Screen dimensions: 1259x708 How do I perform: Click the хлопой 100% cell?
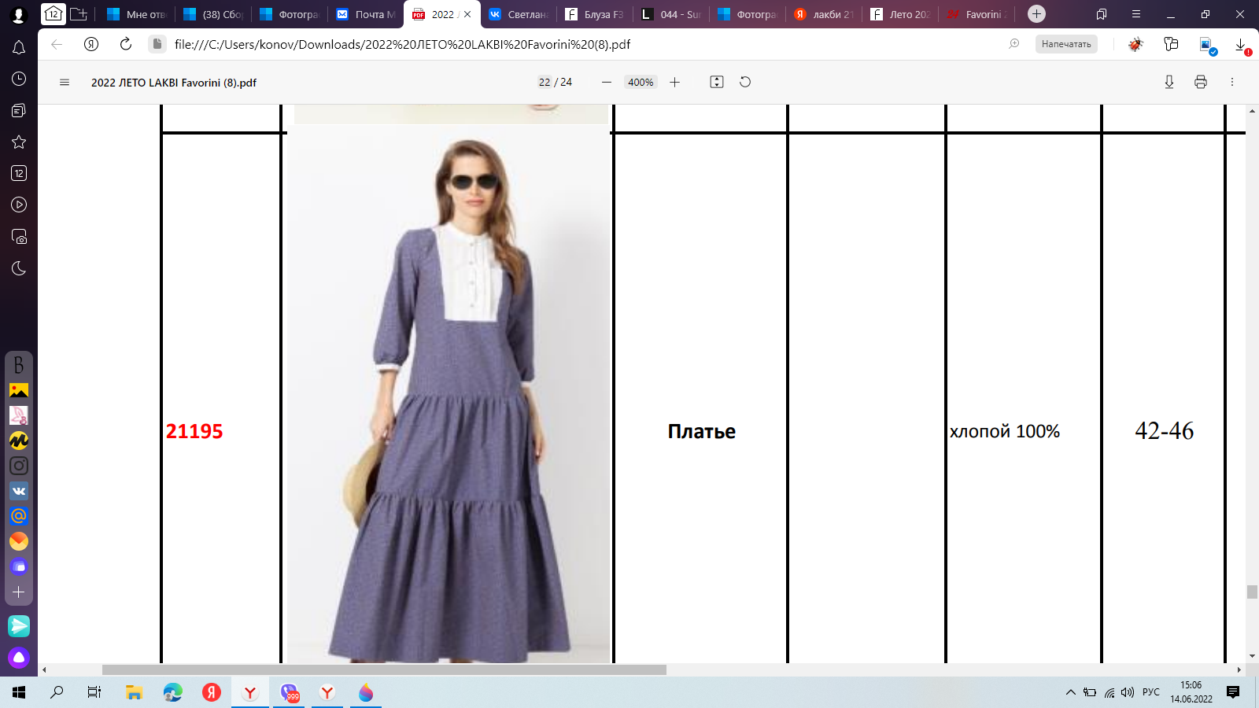1005,432
